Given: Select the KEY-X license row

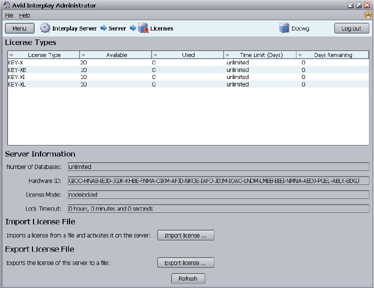Looking at the screenshot, I should point(188,62).
